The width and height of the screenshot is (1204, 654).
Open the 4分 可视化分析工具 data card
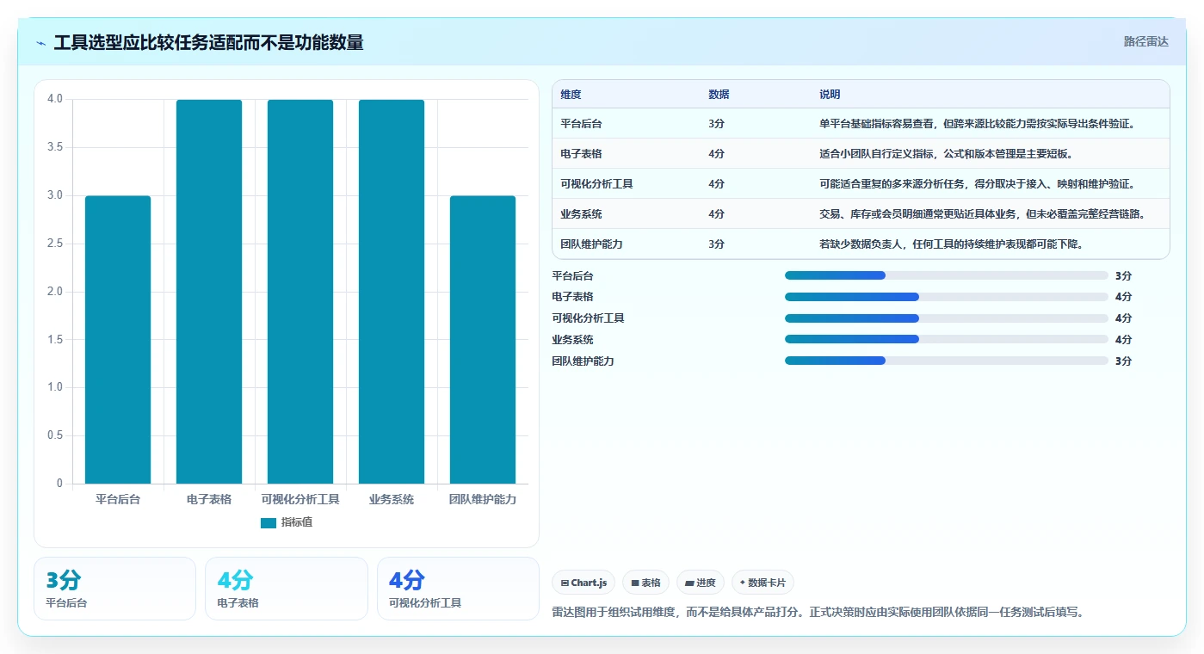pyautogui.click(x=458, y=589)
